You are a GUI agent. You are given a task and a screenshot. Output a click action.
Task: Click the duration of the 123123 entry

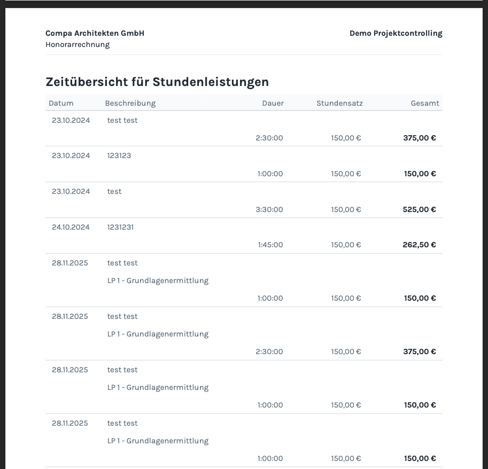click(x=270, y=174)
